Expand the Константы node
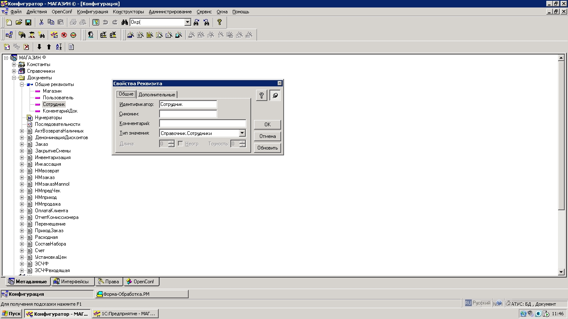 (x=14, y=64)
